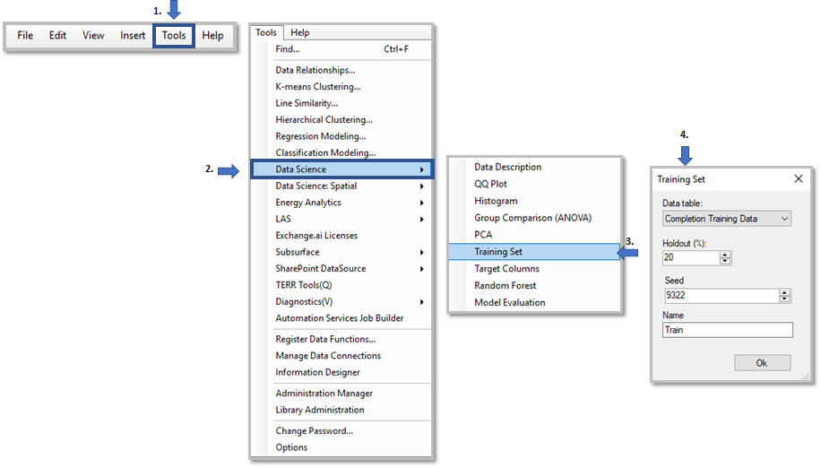Choose Find... from the Tools menu

[341, 49]
